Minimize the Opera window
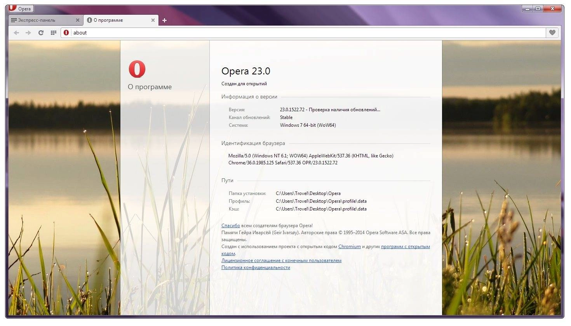The height and width of the screenshot is (326, 571). click(x=527, y=9)
